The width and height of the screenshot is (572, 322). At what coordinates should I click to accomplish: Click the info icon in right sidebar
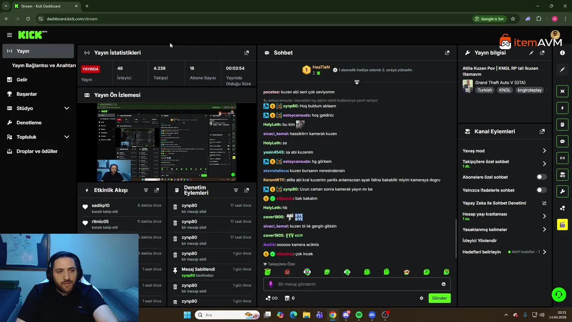click(562, 53)
